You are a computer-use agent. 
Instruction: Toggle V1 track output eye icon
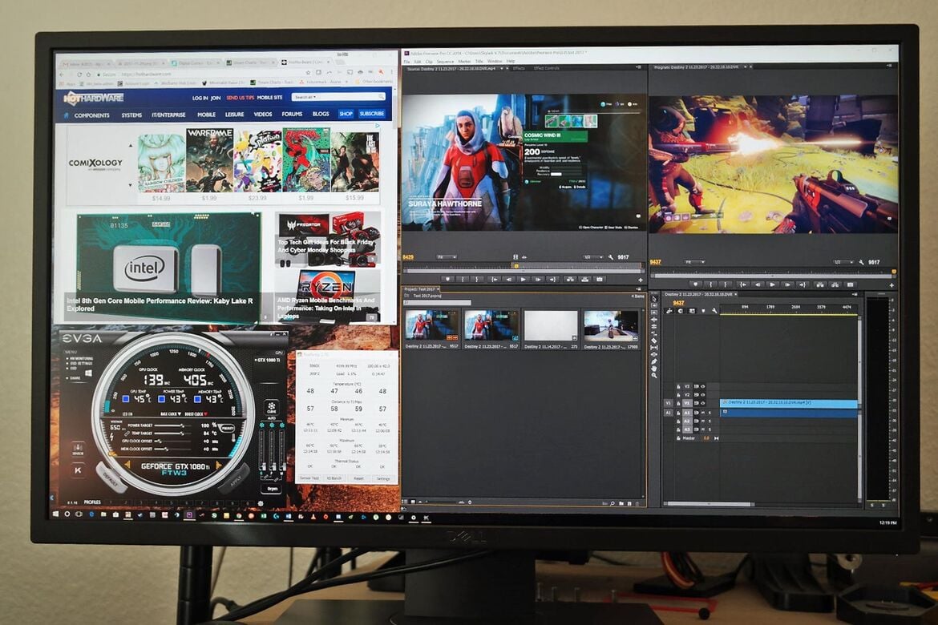point(702,403)
